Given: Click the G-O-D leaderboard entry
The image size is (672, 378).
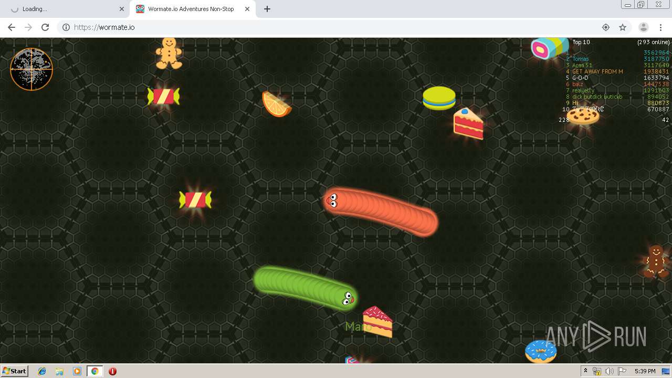Looking at the screenshot, I should pyautogui.click(x=580, y=78).
